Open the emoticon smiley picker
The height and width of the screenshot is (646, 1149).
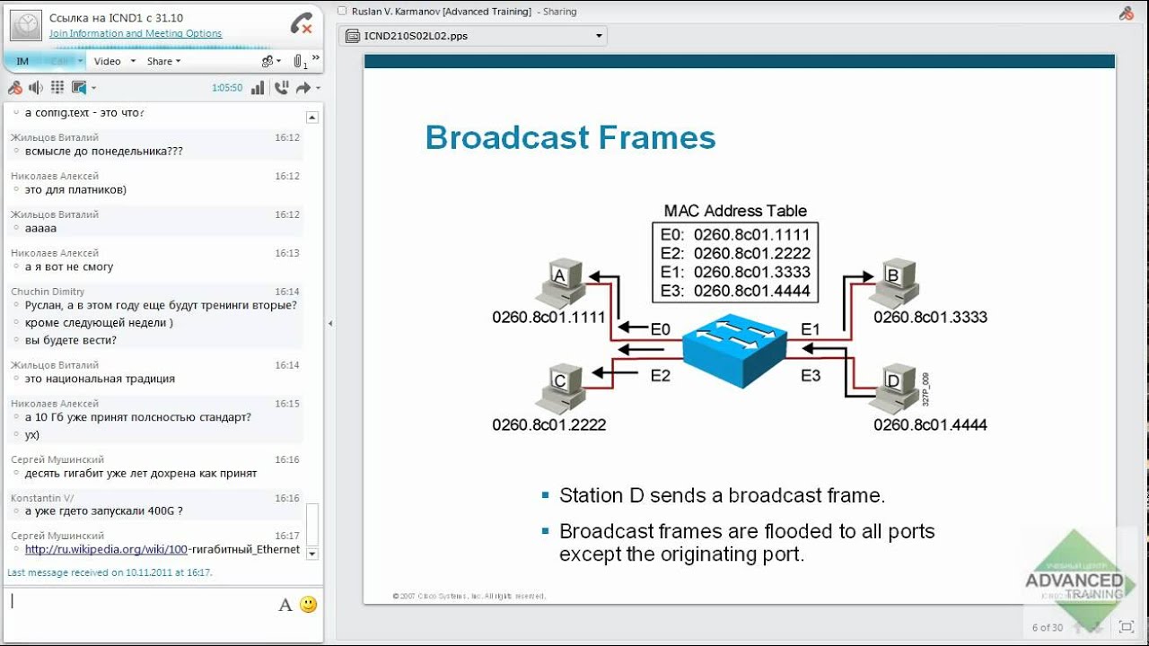(309, 605)
